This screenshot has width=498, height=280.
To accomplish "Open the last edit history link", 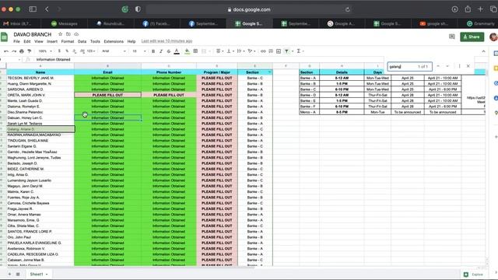I will click(x=167, y=41).
